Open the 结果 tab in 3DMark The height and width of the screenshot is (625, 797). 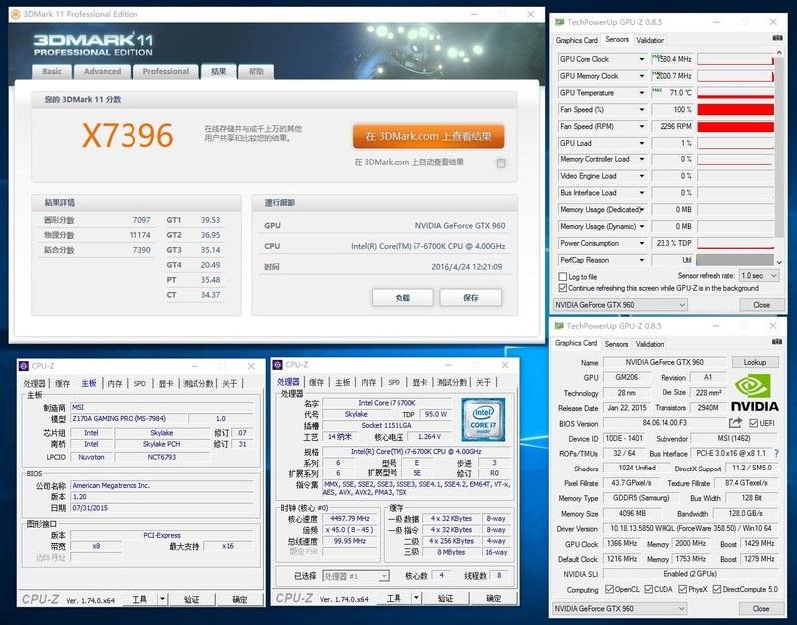pos(218,71)
